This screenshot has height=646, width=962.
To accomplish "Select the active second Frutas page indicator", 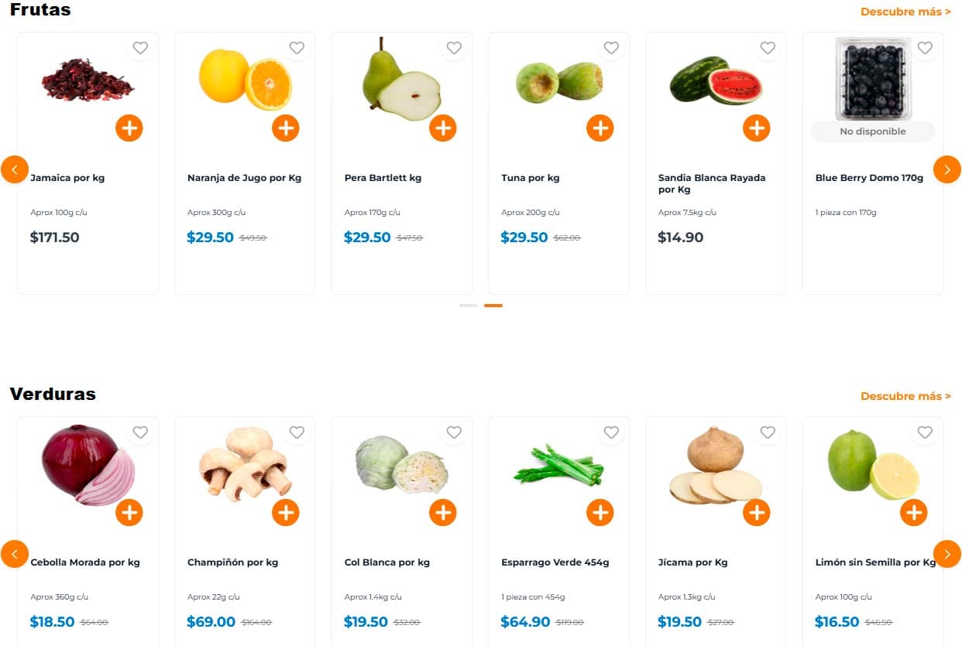I will (493, 306).
